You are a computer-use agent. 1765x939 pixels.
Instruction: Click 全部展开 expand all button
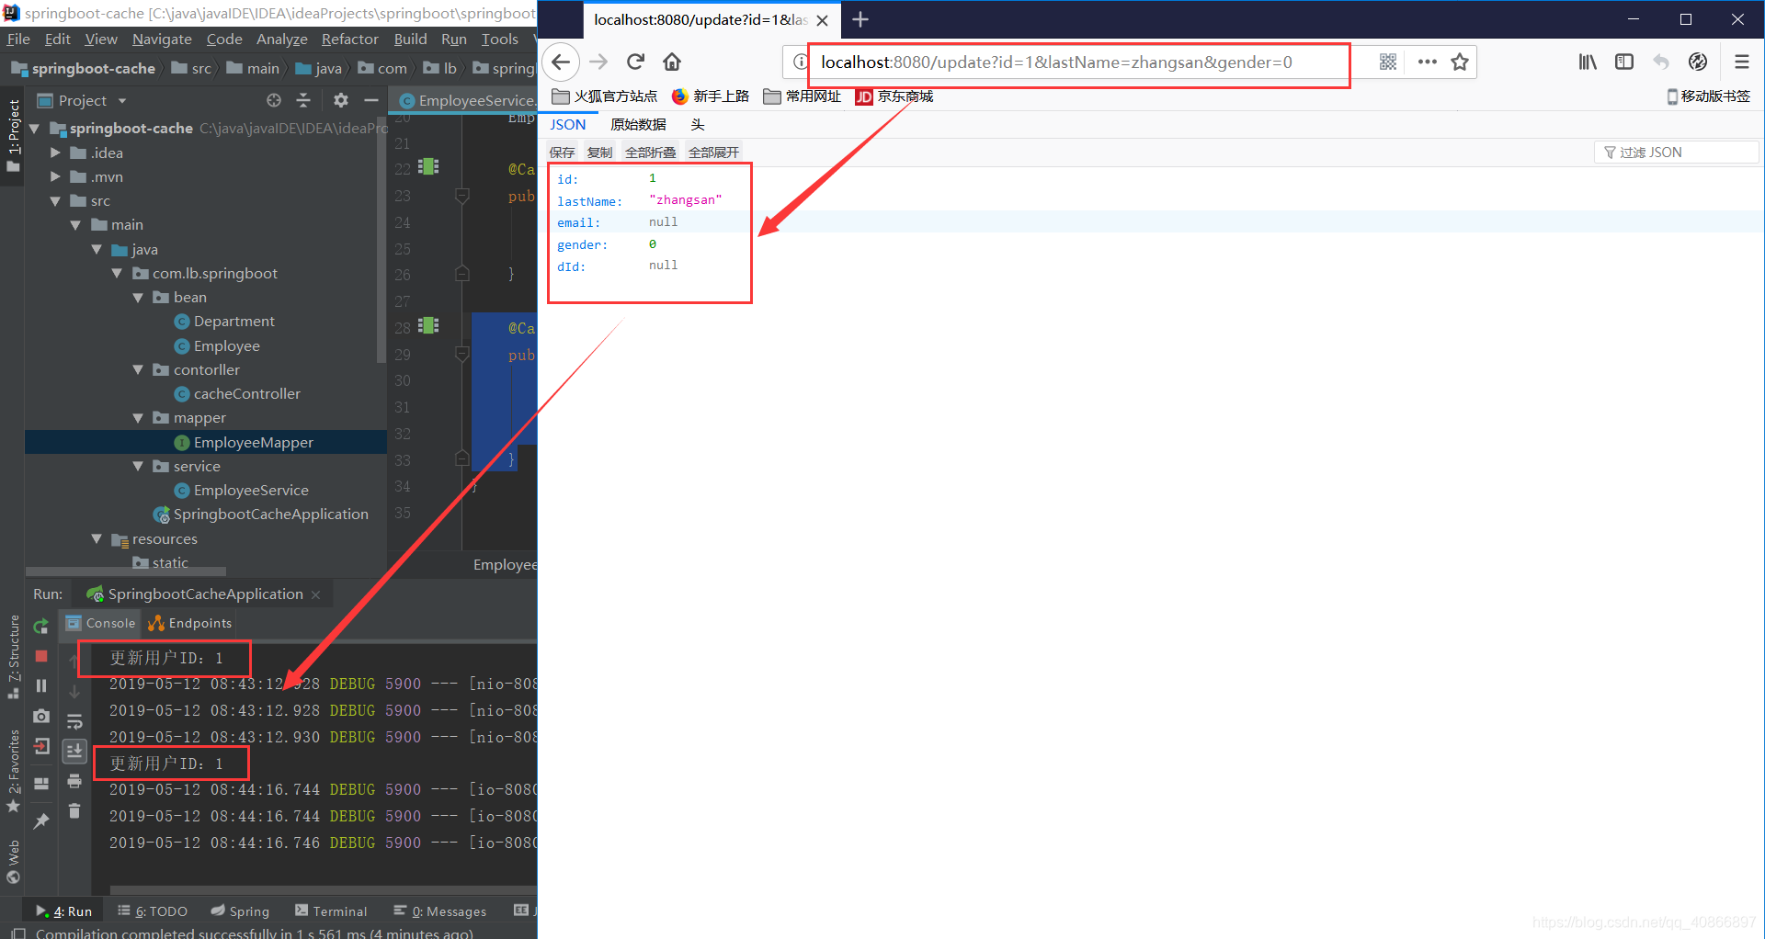[713, 153]
